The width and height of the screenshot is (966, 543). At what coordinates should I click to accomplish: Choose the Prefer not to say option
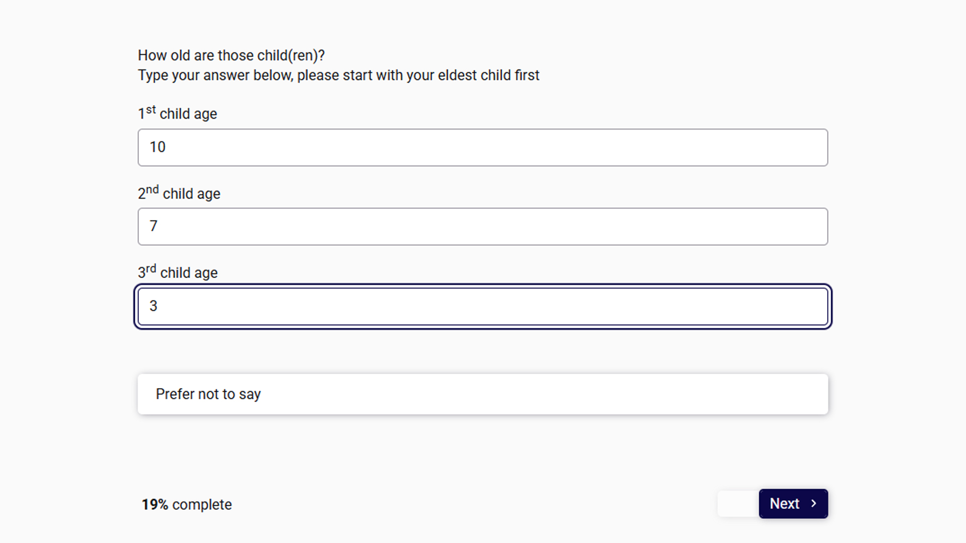click(x=482, y=394)
